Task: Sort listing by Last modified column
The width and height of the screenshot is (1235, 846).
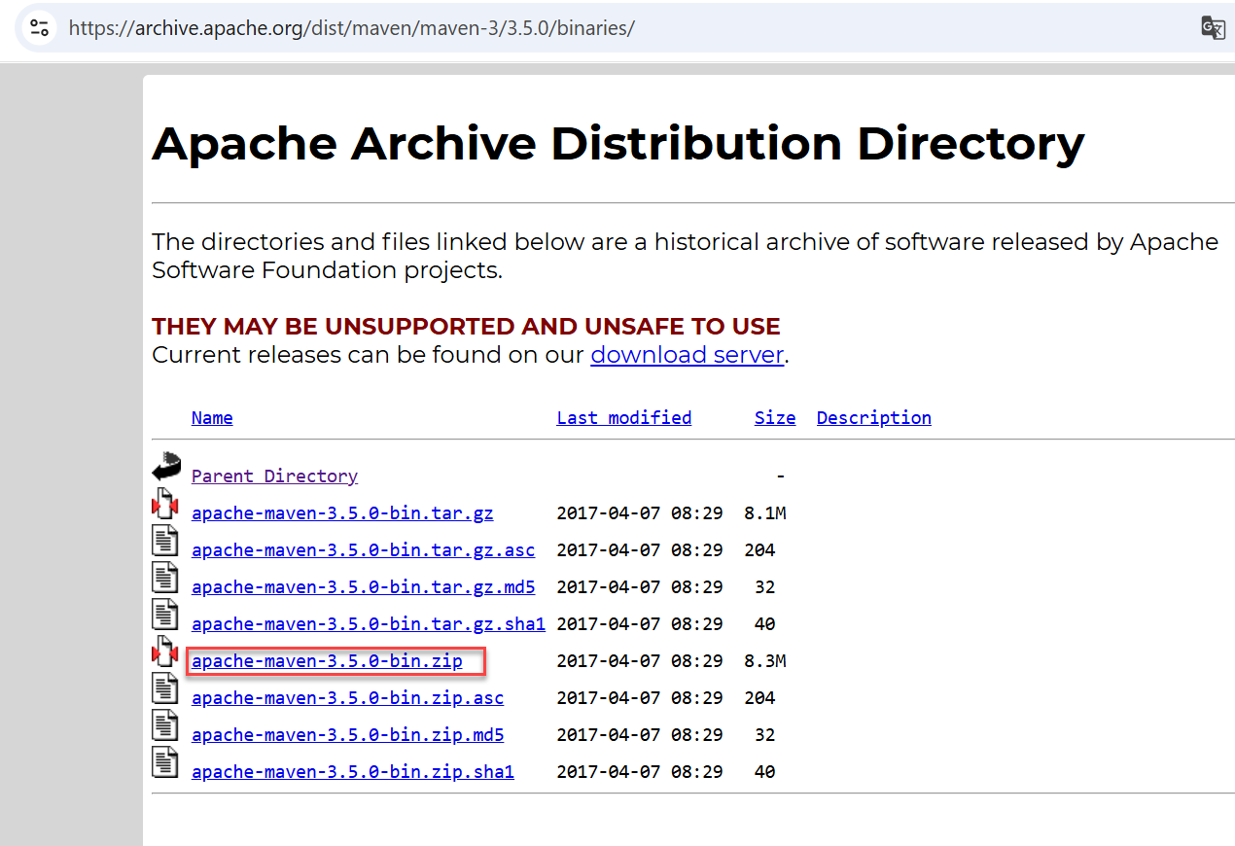Action: coord(624,418)
